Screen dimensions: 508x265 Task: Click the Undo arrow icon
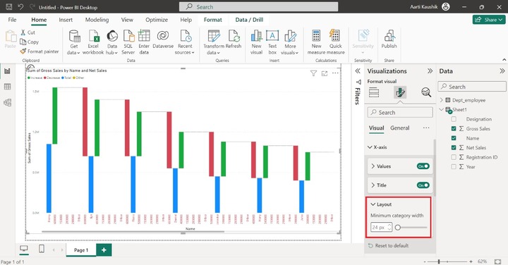[x=20, y=7]
